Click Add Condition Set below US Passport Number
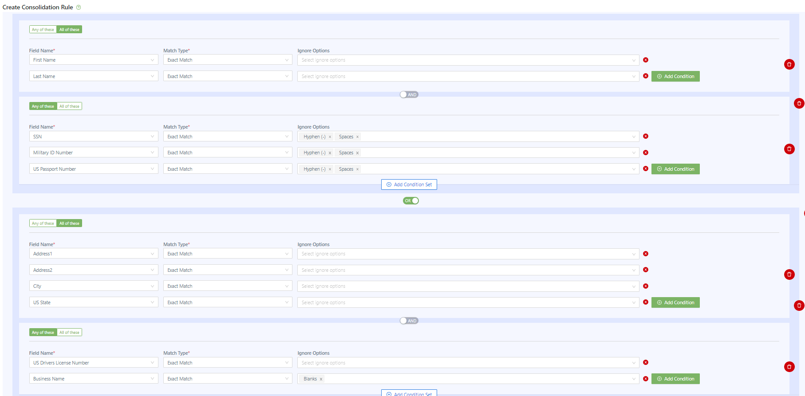Screen dimensions: 805x396 409,184
